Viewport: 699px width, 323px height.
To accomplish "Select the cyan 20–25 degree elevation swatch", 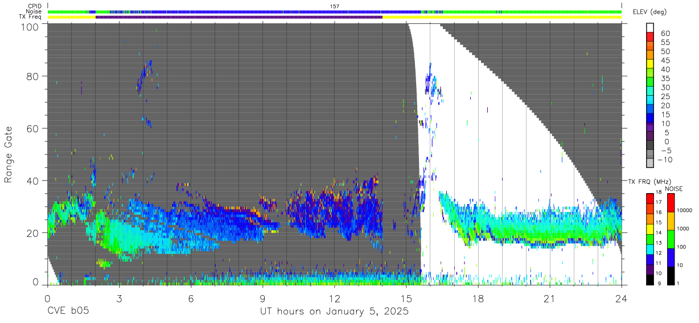I will point(650,101).
